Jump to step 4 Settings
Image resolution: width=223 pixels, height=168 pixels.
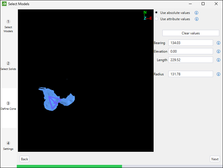8,146
